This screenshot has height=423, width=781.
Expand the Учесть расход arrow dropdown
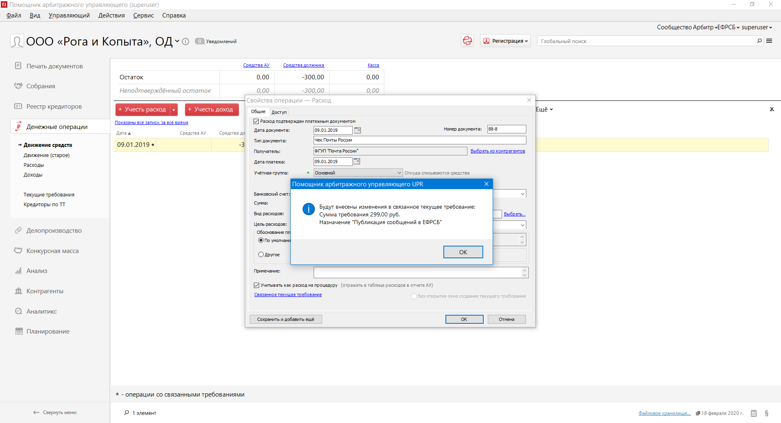pos(174,109)
